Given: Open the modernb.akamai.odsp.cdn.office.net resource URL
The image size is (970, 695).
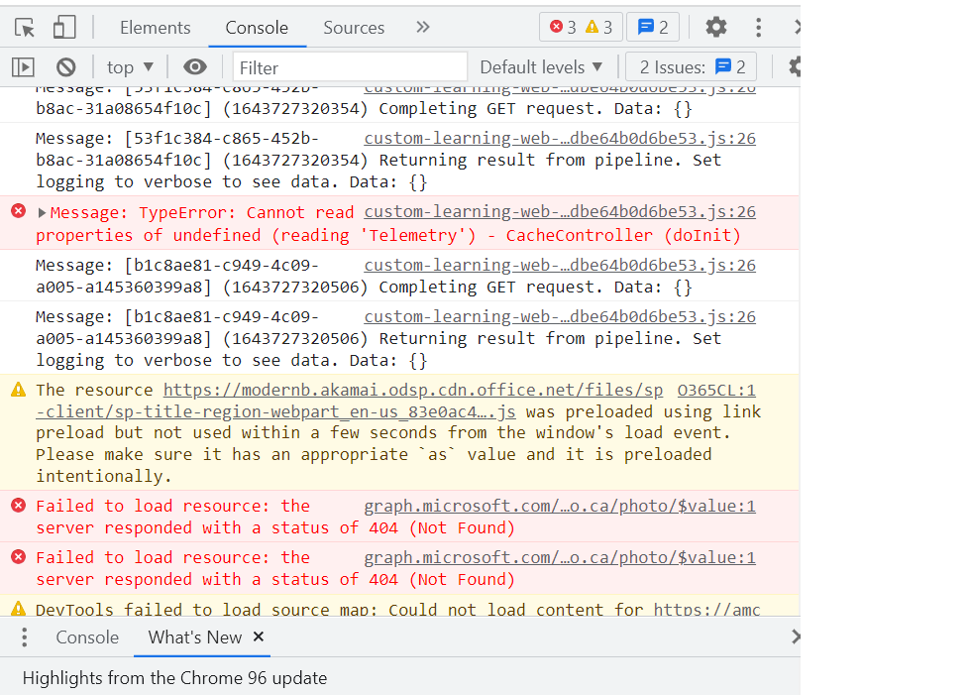Looking at the screenshot, I should pyautogui.click(x=412, y=390).
